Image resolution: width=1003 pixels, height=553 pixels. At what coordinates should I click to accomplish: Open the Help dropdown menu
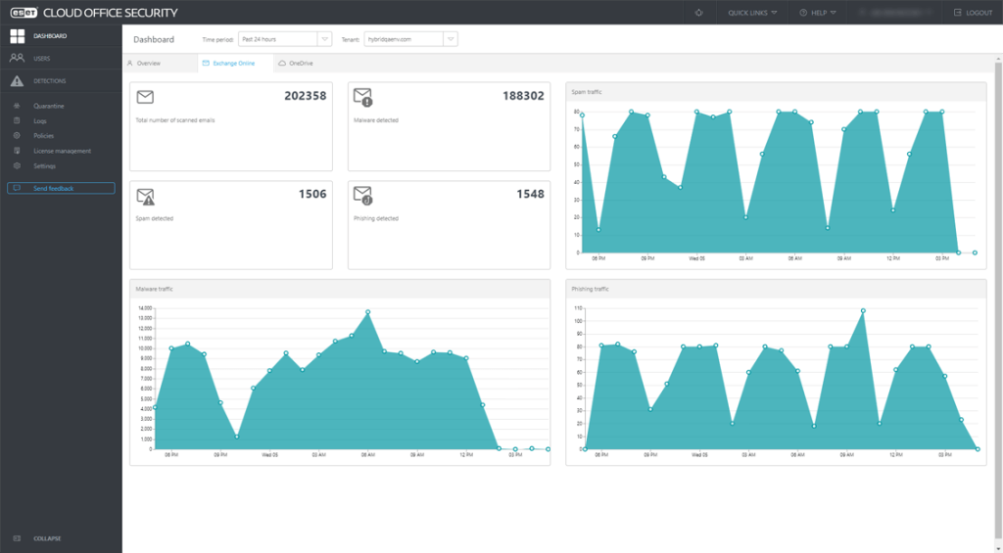point(819,13)
